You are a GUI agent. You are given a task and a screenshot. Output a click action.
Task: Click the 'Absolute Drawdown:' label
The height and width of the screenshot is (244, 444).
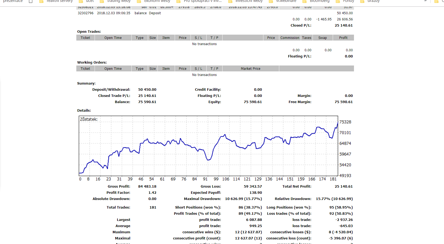[x=111, y=199]
